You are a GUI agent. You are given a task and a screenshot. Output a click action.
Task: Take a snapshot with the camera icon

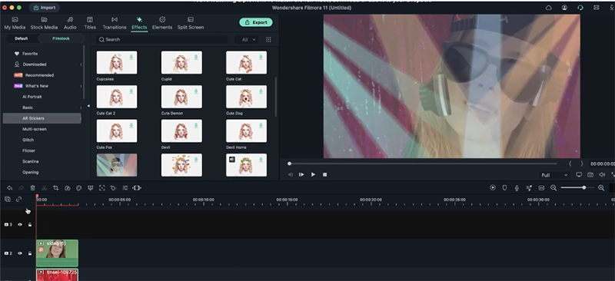click(x=590, y=175)
